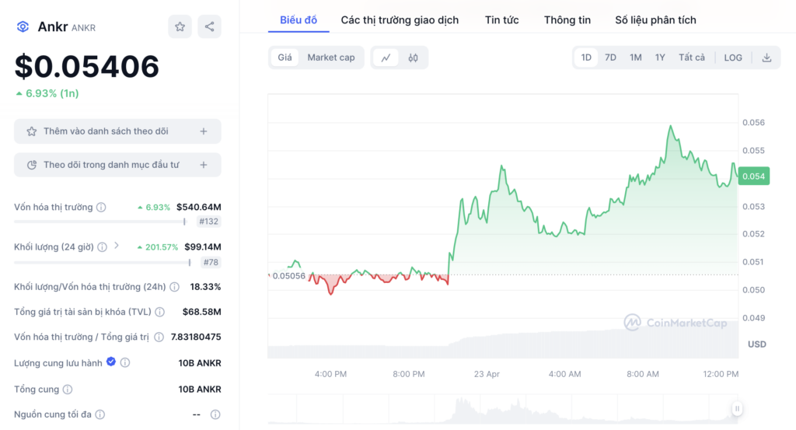Click info icon for Tổng giá trị tài sản bị khóa (TVL)
Viewport: 796px width, 430px height.
point(160,312)
